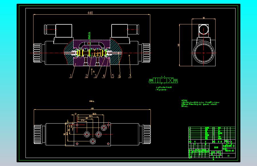Select the vertical height dimension beside side view
Image resolution: width=257 pixels, height=166 pixels.
[x=179, y=45]
